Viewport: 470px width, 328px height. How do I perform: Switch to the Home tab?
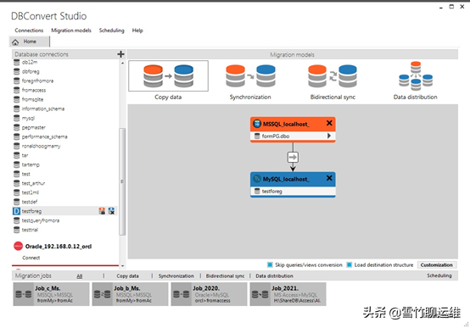pyautogui.click(x=30, y=42)
